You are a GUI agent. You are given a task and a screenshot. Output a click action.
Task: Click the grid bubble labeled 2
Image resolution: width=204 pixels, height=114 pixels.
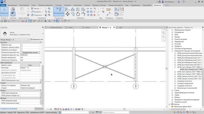[74, 86]
